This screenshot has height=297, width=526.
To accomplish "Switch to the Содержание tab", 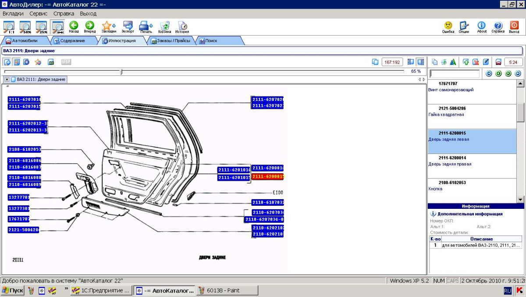I will pyautogui.click(x=73, y=41).
